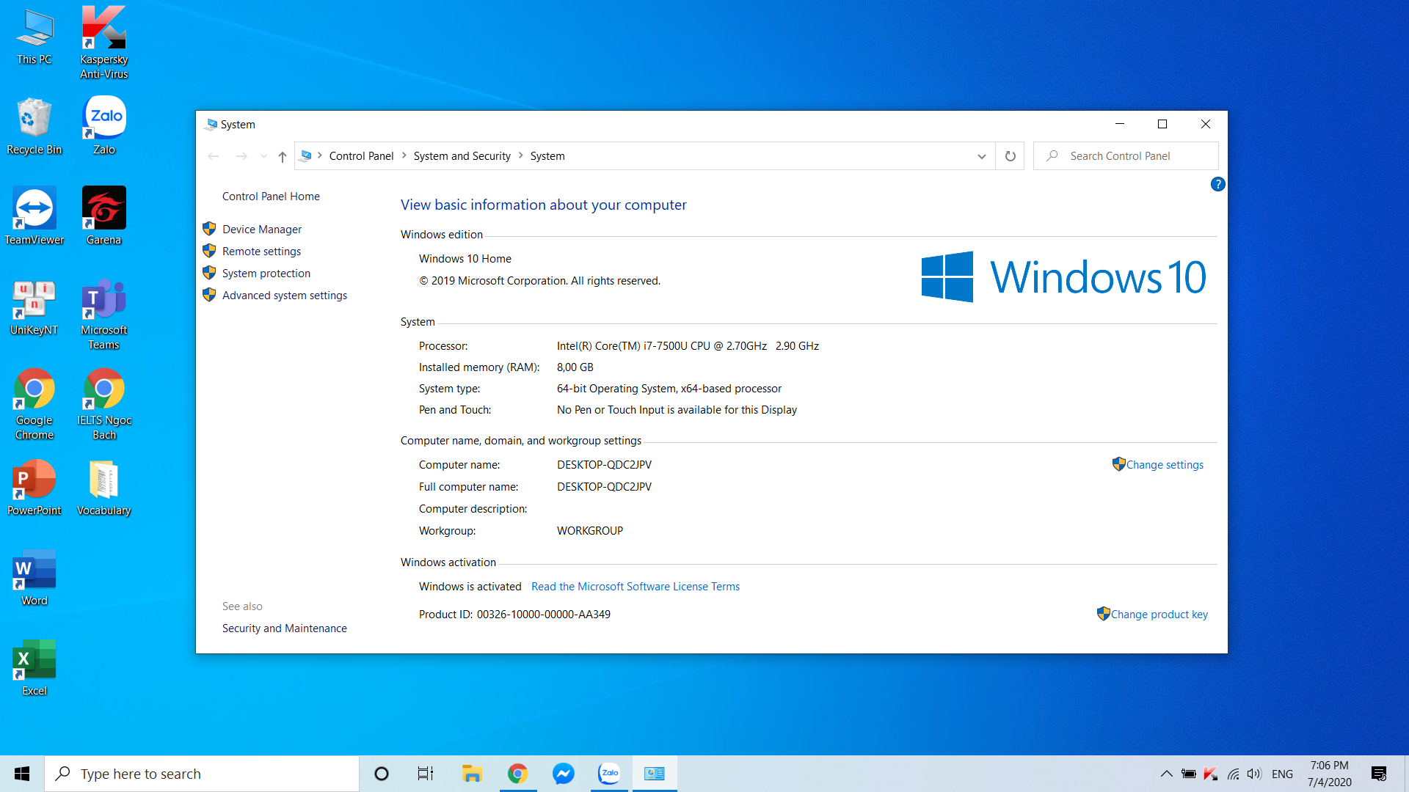1409x792 pixels.
Task: Open Task View on the taskbar
Action: [x=426, y=774]
